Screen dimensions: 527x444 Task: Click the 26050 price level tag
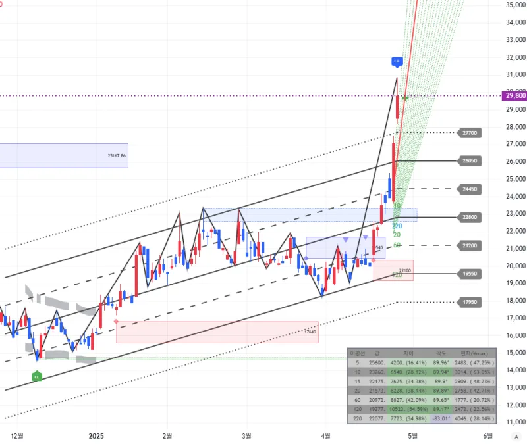(470, 160)
